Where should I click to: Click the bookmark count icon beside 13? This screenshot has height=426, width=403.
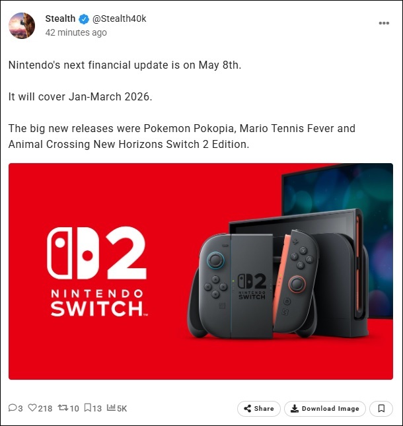87,408
